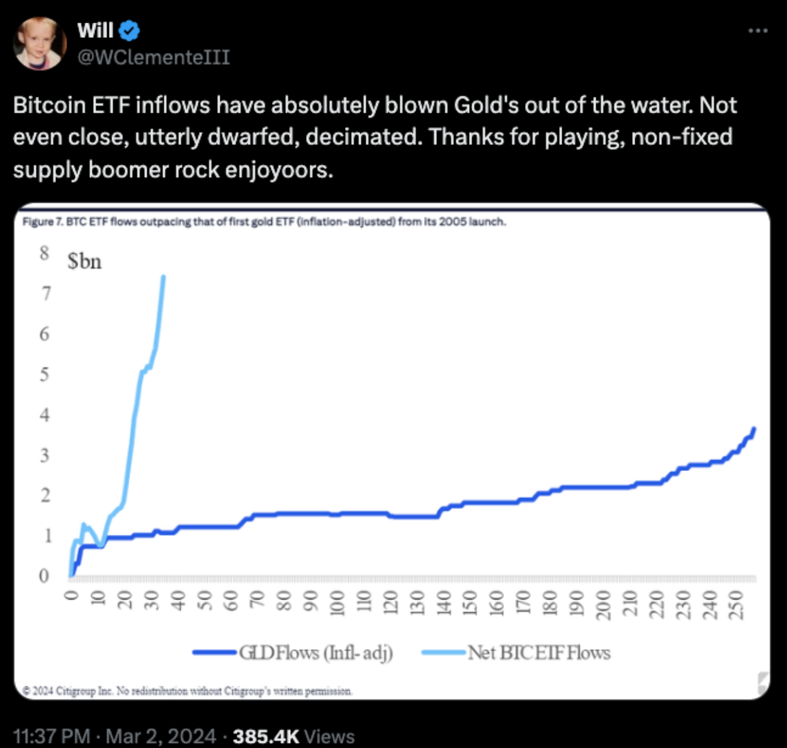Click the blue verified checkmark badge
This screenshot has width=787, height=748.
tap(129, 30)
